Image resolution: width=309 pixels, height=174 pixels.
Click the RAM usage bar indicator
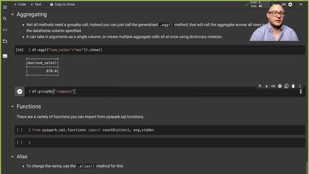[x=264, y=2]
